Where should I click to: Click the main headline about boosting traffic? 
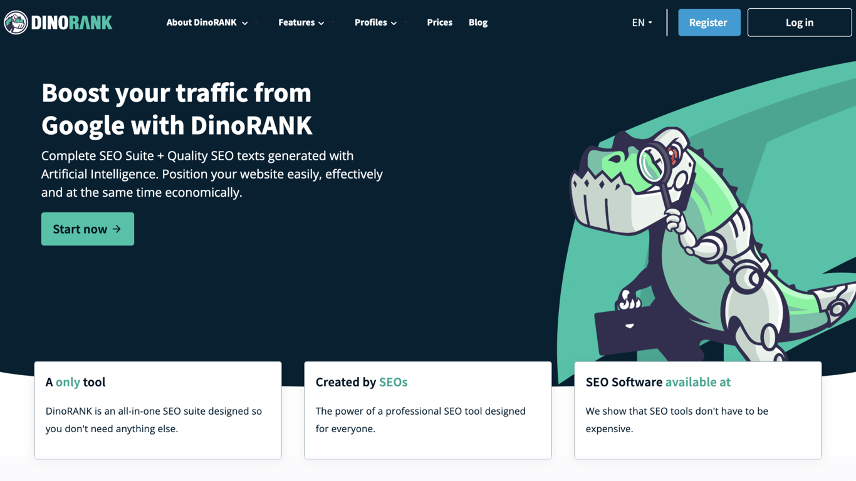pos(177,109)
